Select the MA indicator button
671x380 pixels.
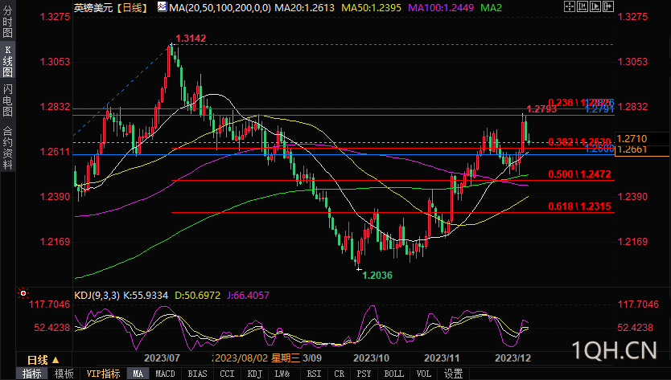click(x=138, y=374)
